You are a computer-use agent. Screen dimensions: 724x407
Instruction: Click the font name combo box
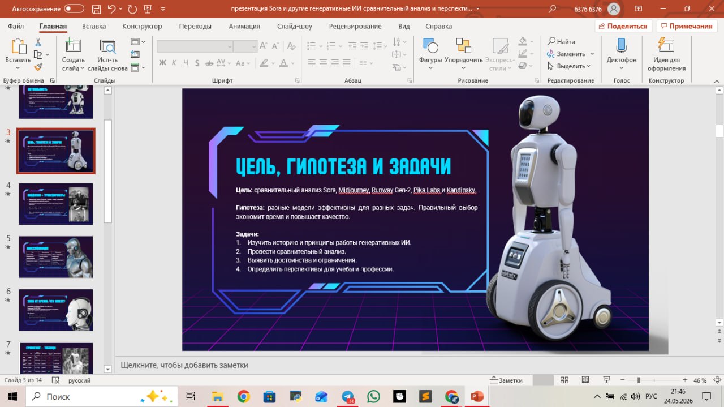tap(195, 46)
